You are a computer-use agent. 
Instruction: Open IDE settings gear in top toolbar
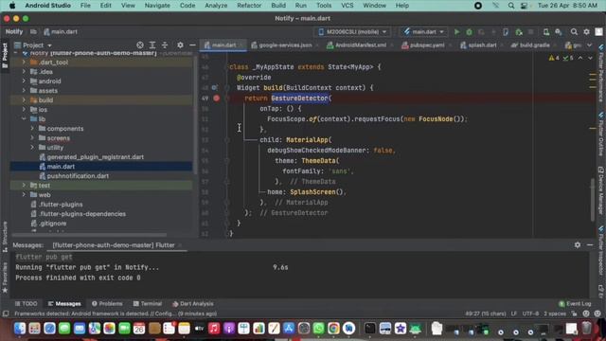tap(586, 32)
